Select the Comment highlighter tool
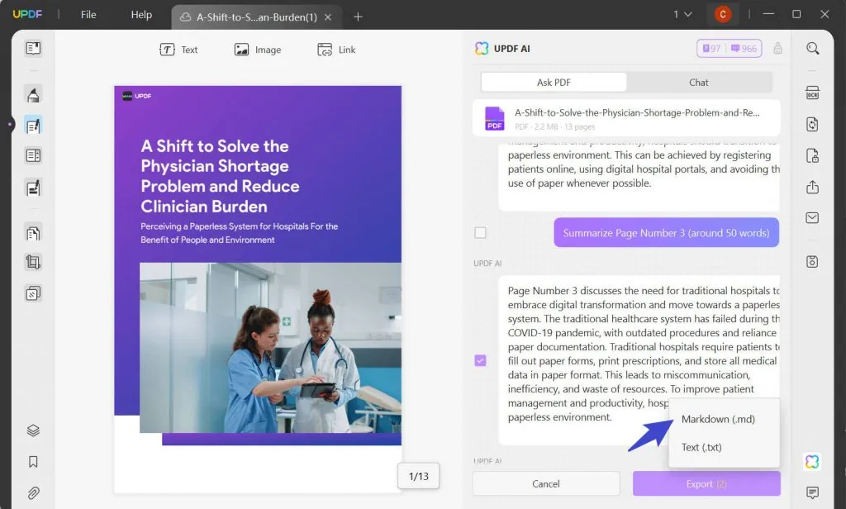Screen dimensions: 846x509 tap(33, 94)
